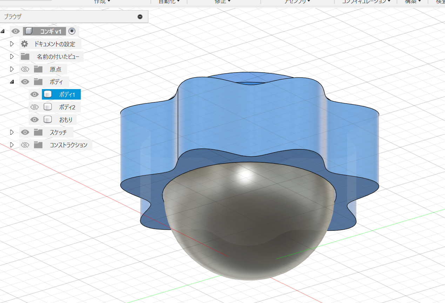The width and height of the screenshot is (445, 303).
Task: Hide ボディ1 with its eye icon
Action: point(34,94)
